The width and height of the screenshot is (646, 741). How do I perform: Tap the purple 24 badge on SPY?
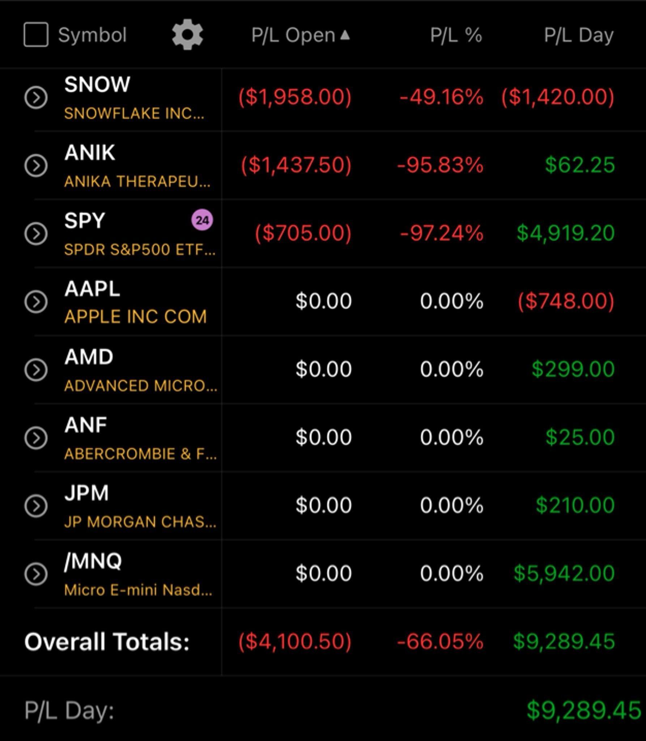pyautogui.click(x=202, y=220)
